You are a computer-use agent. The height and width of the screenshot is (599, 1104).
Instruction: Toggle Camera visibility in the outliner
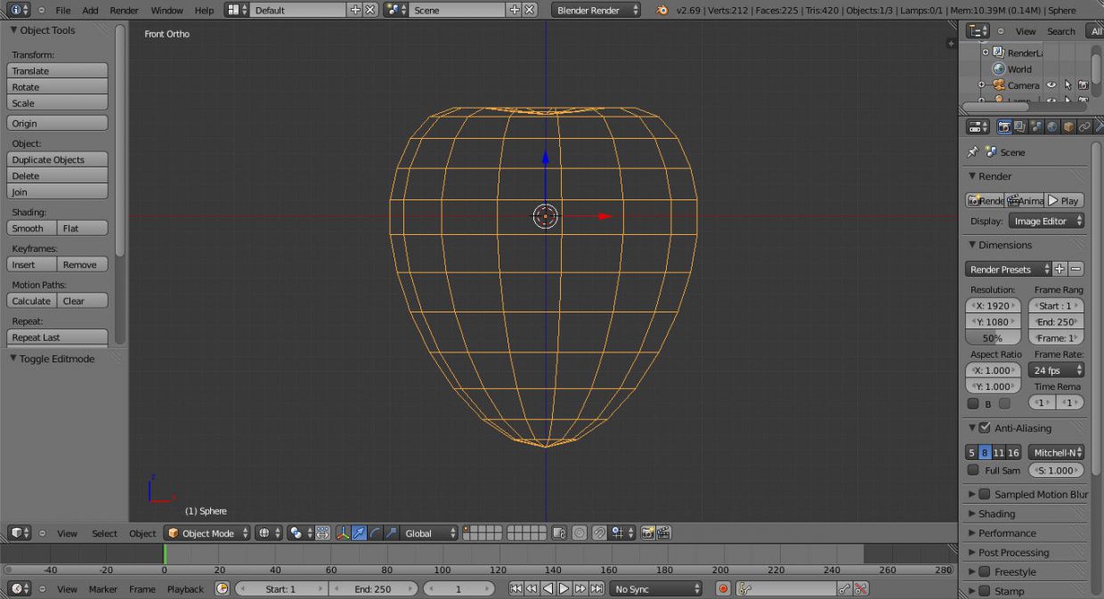coord(1051,85)
